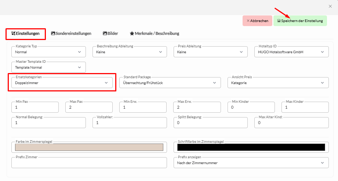The width and height of the screenshot is (338, 181).
Task: Save with Speichern der Einstellung button
Action: point(300,21)
